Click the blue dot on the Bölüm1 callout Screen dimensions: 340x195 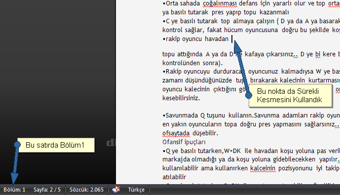tap(17, 145)
